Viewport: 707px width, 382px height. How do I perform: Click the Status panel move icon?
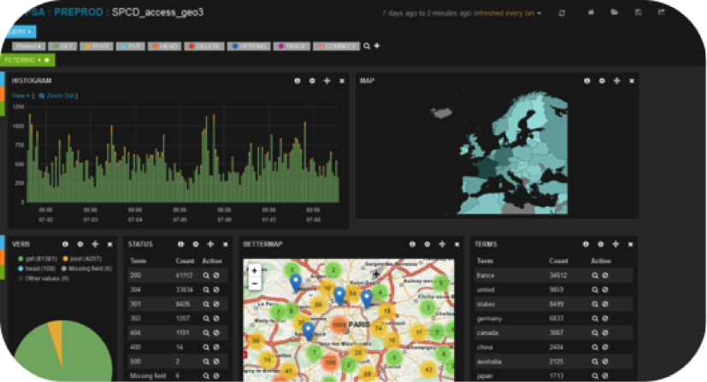[x=210, y=244]
